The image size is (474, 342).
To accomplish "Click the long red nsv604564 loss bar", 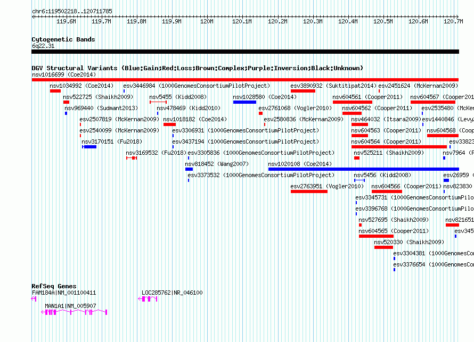I will (x=399, y=147).
